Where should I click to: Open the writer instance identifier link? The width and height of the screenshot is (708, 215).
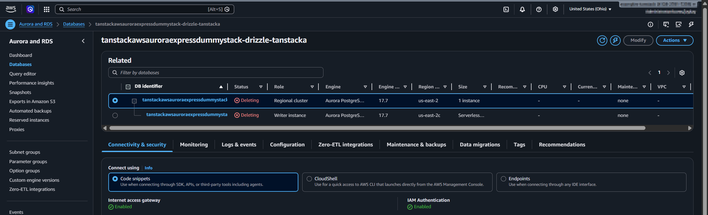tap(187, 115)
